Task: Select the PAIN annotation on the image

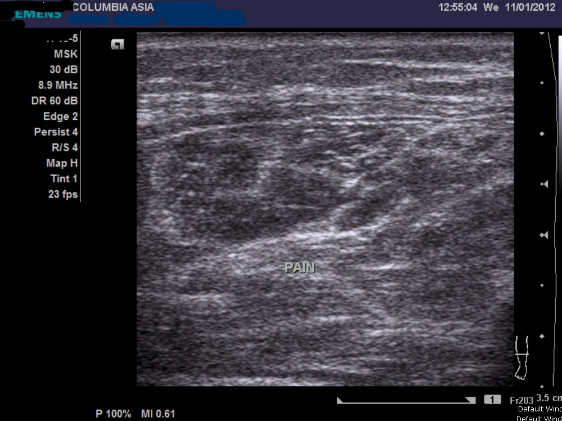Action: [300, 268]
